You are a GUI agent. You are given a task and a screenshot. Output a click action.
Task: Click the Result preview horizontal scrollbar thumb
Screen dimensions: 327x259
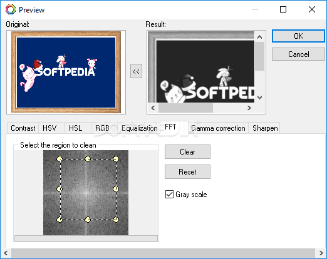[185, 108]
